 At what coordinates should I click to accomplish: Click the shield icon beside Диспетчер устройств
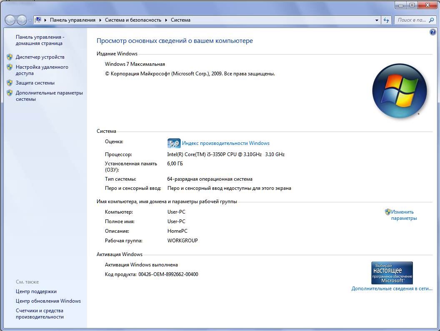point(10,57)
